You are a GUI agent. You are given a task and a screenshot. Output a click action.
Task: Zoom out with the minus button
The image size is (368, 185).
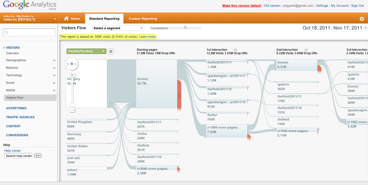pos(72,110)
